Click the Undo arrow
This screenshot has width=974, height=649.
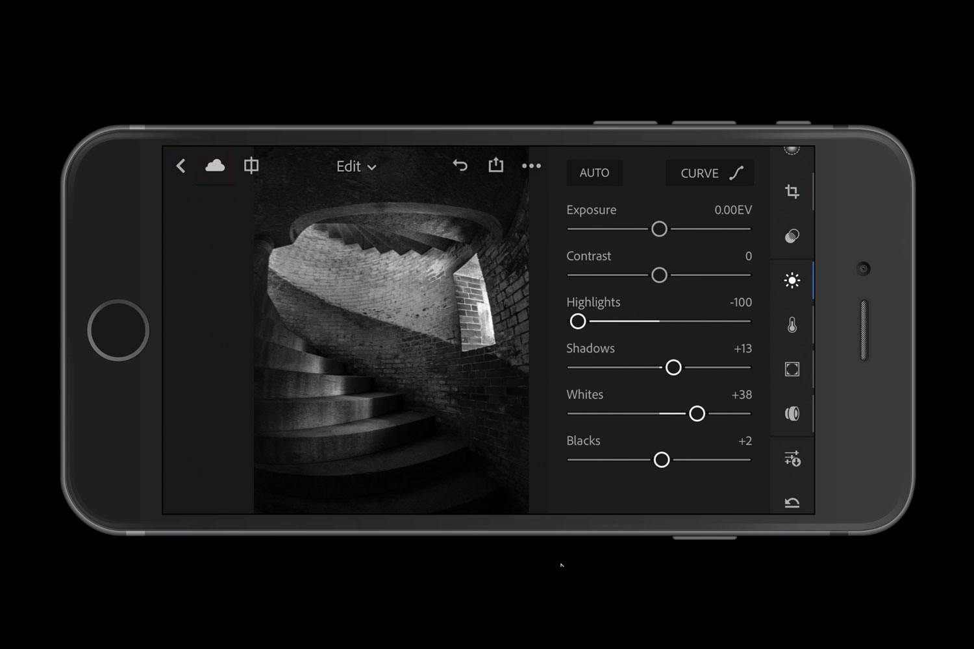pyautogui.click(x=460, y=165)
